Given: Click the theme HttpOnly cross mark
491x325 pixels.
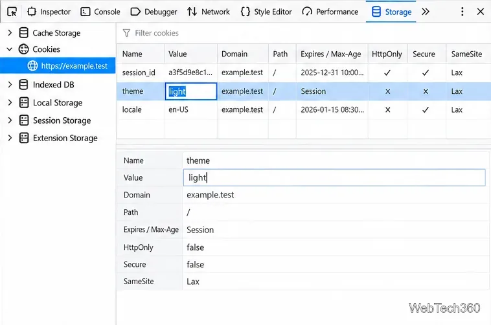Looking at the screenshot, I should (387, 91).
